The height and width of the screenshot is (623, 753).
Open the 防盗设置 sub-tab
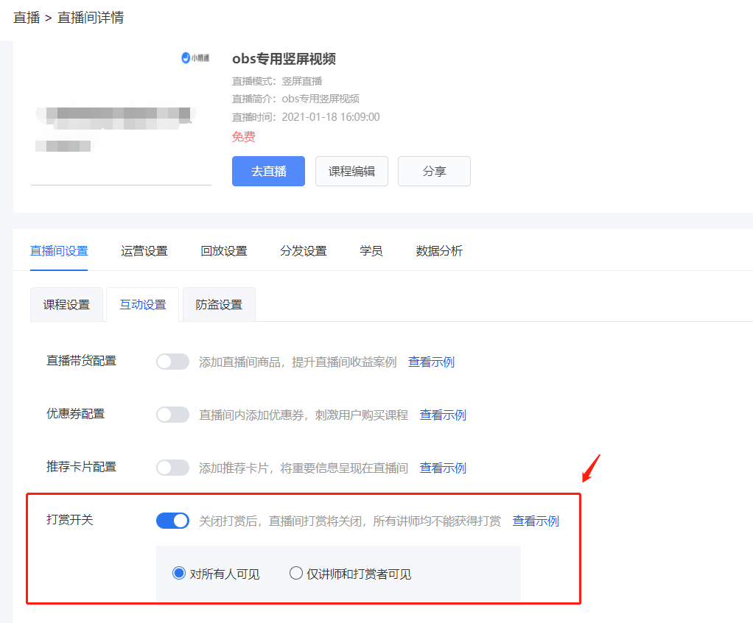(219, 304)
